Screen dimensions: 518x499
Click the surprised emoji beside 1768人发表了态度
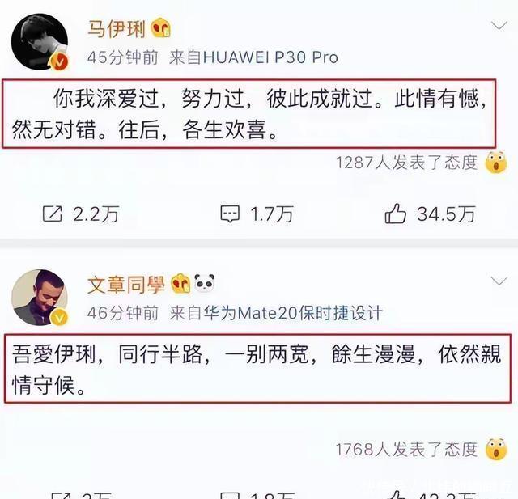point(496,449)
